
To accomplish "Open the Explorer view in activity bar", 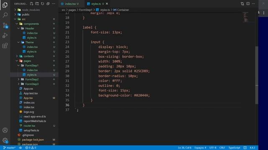I will (x=5, y=5).
